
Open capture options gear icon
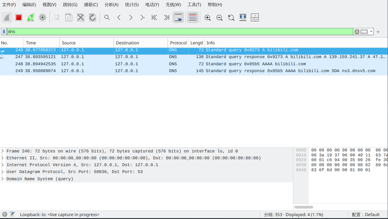42,18
